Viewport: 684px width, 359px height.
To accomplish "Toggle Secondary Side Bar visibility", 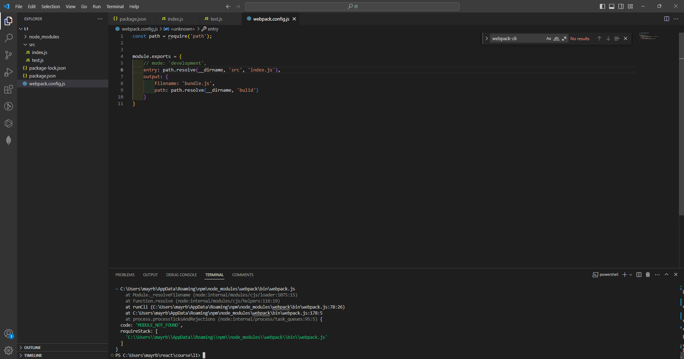I will (x=621, y=6).
